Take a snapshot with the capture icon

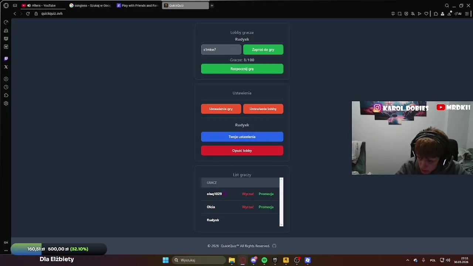pos(399,14)
